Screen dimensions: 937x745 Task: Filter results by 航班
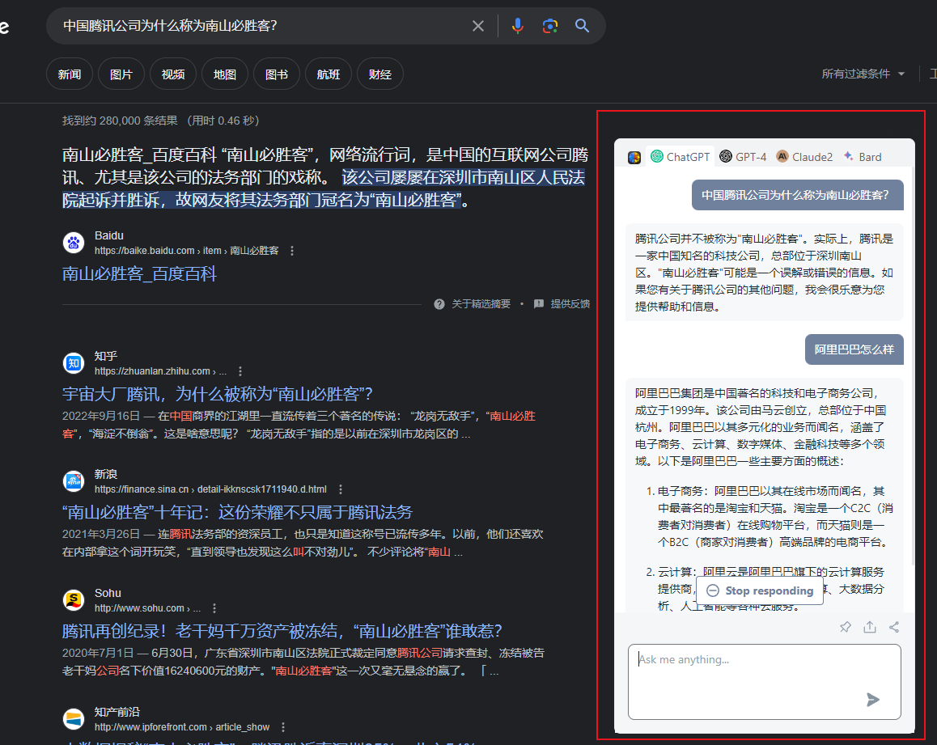coord(328,74)
